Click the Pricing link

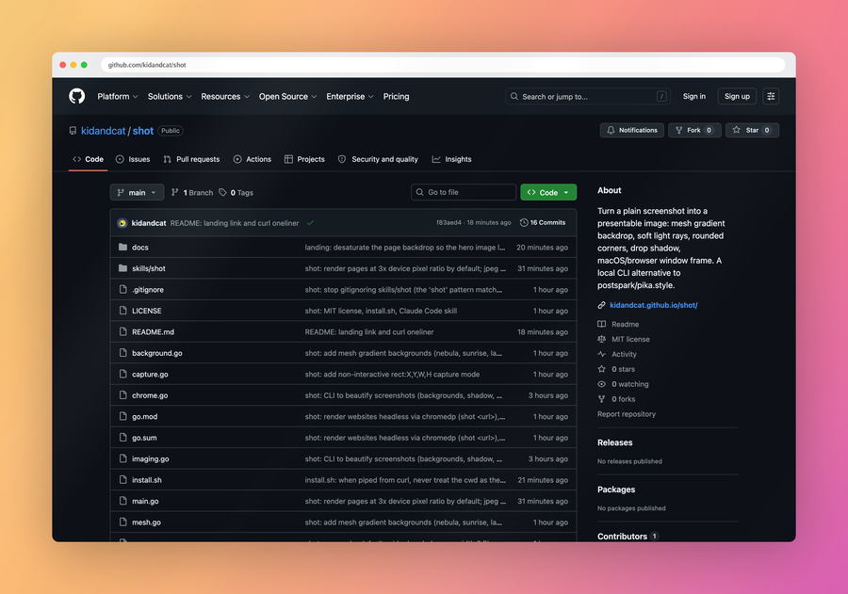[x=396, y=96]
